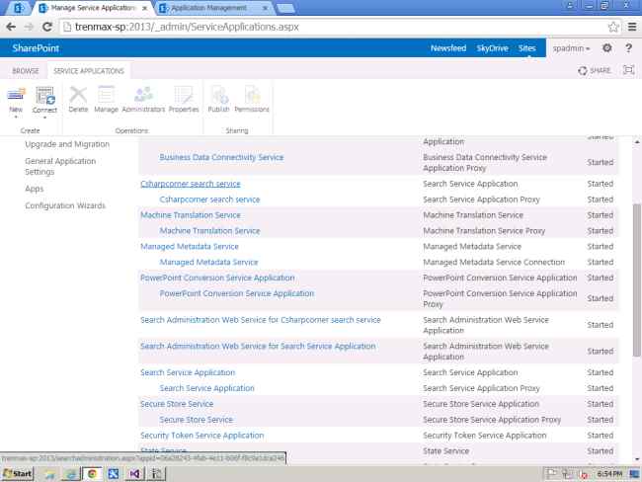Open the indented Managed Metadata Service connection link

pos(208,262)
